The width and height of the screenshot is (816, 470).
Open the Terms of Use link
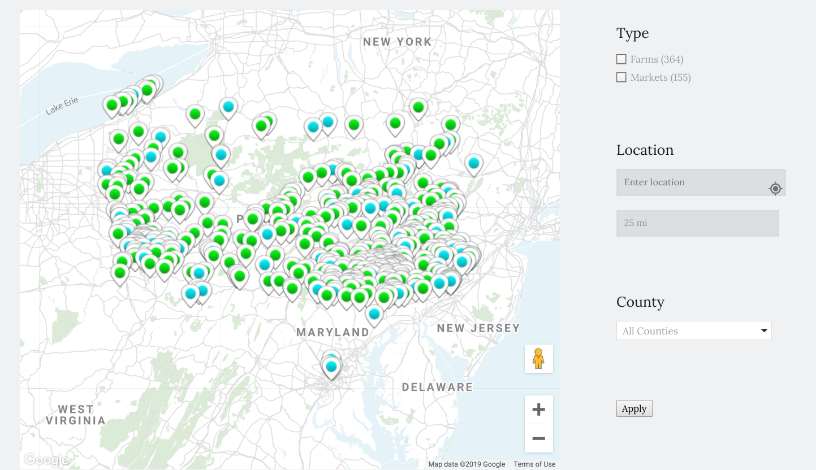coord(534,464)
